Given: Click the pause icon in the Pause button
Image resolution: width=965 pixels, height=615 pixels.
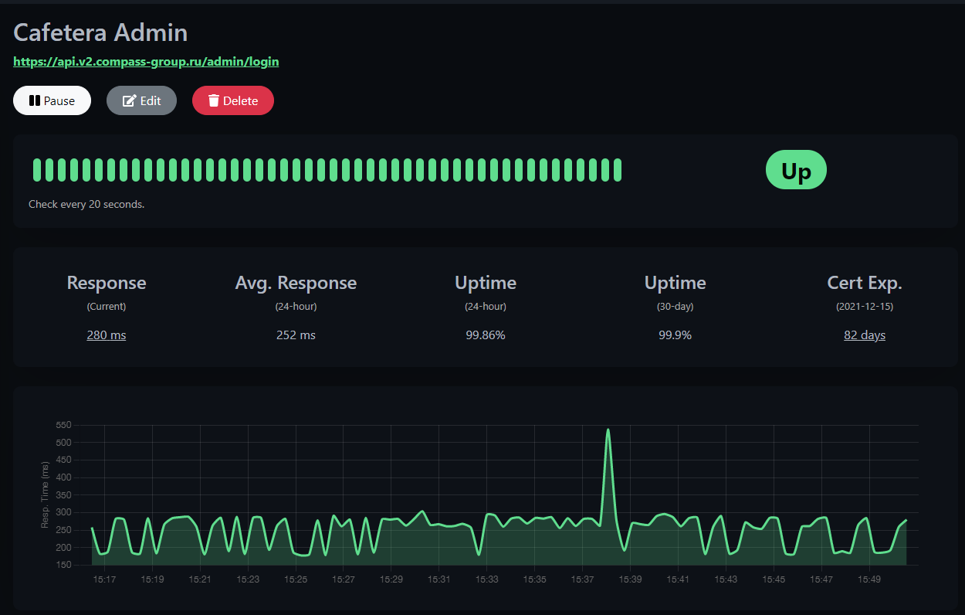Looking at the screenshot, I should (35, 100).
